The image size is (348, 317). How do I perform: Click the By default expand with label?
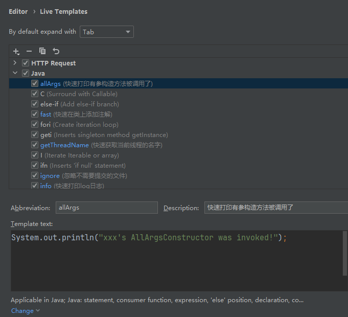tap(42, 32)
